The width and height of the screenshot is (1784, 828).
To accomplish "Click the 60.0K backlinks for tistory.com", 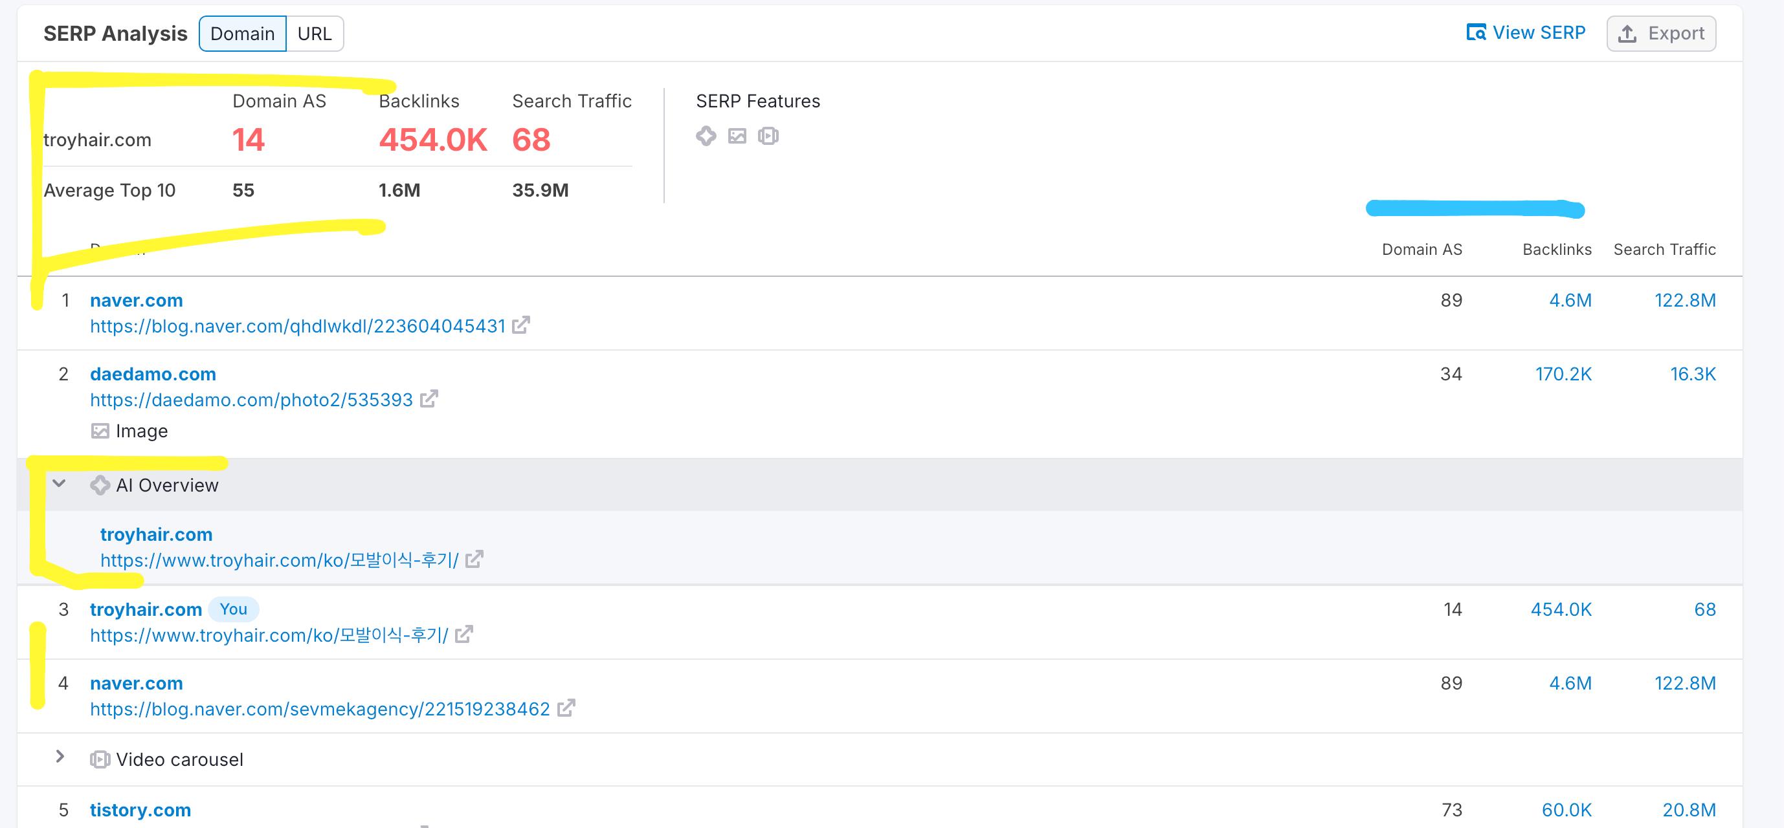I will click(1567, 811).
